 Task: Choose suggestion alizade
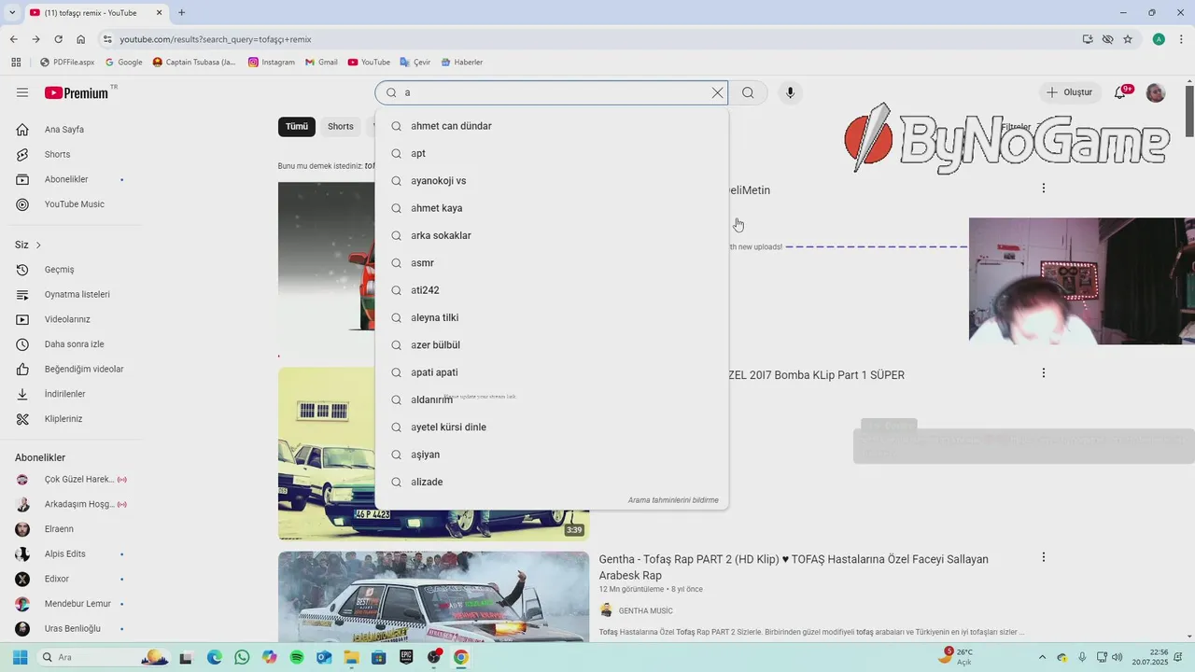tap(552, 482)
